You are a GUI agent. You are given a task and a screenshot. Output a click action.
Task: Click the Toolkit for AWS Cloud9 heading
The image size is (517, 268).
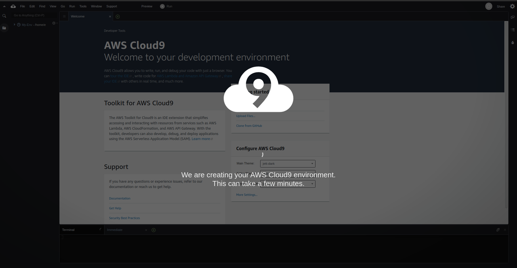click(x=139, y=103)
